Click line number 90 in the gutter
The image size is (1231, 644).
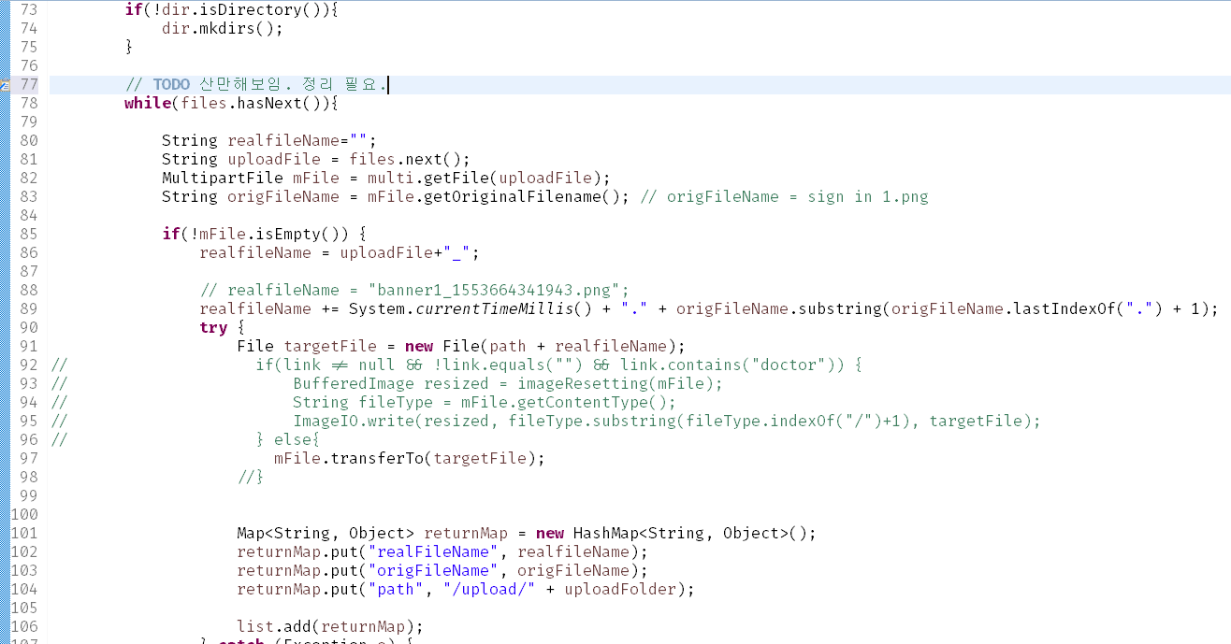pos(28,327)
